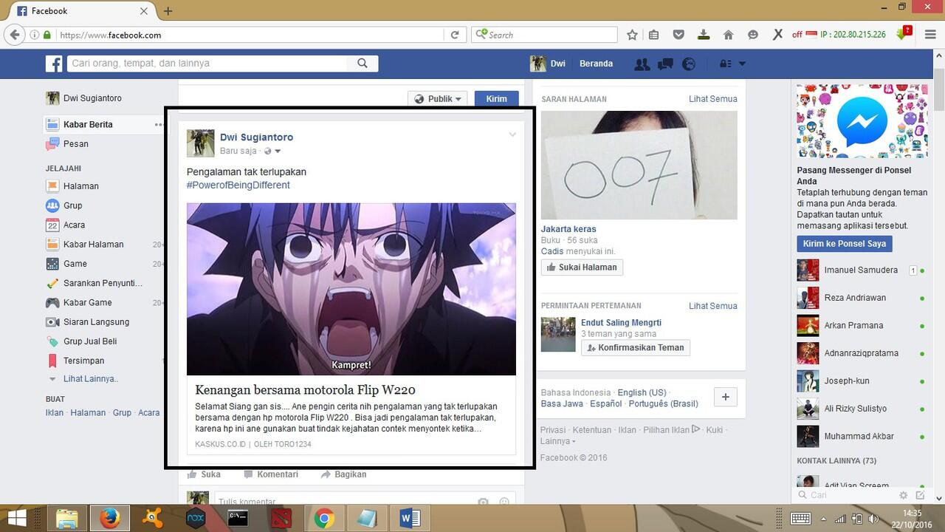Open new tab with plus button
Viewport: 945px width, 532px height.
pyautogui.click(x=168, y=11)
